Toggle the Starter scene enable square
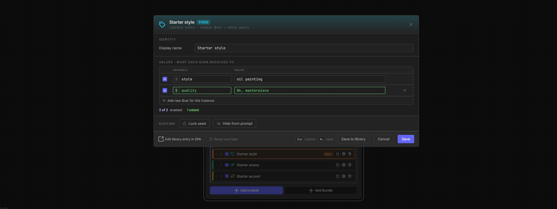 (x=227, y=165)
